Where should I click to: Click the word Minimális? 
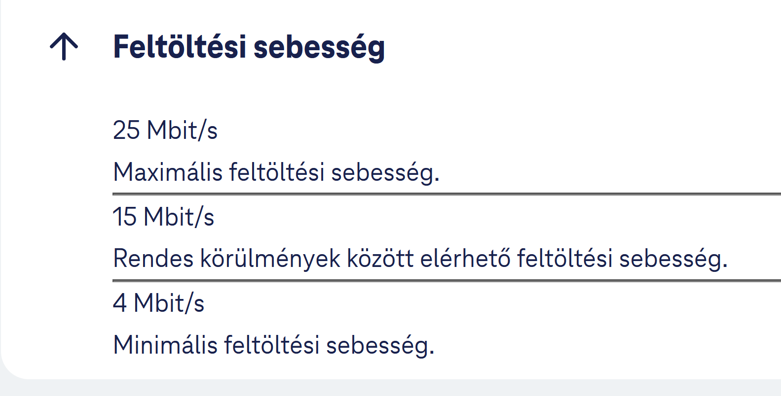pos(165,345)
